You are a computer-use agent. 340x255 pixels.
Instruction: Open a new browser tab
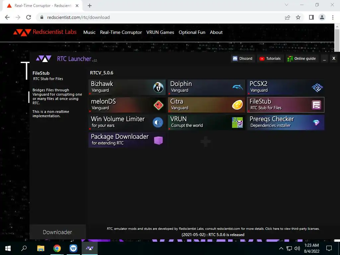(90, 6)
